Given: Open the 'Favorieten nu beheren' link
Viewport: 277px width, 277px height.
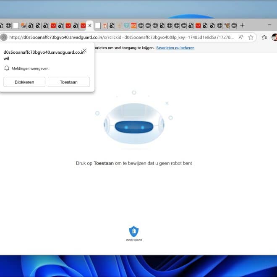Looking at the screenshot, I should point(175,48).
